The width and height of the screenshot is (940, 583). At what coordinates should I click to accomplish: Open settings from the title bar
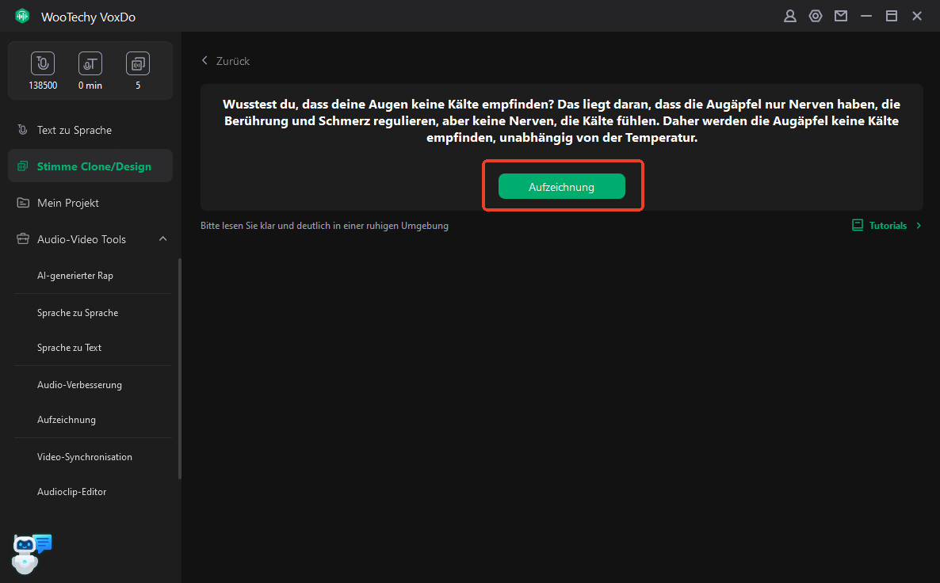point(815,16)
